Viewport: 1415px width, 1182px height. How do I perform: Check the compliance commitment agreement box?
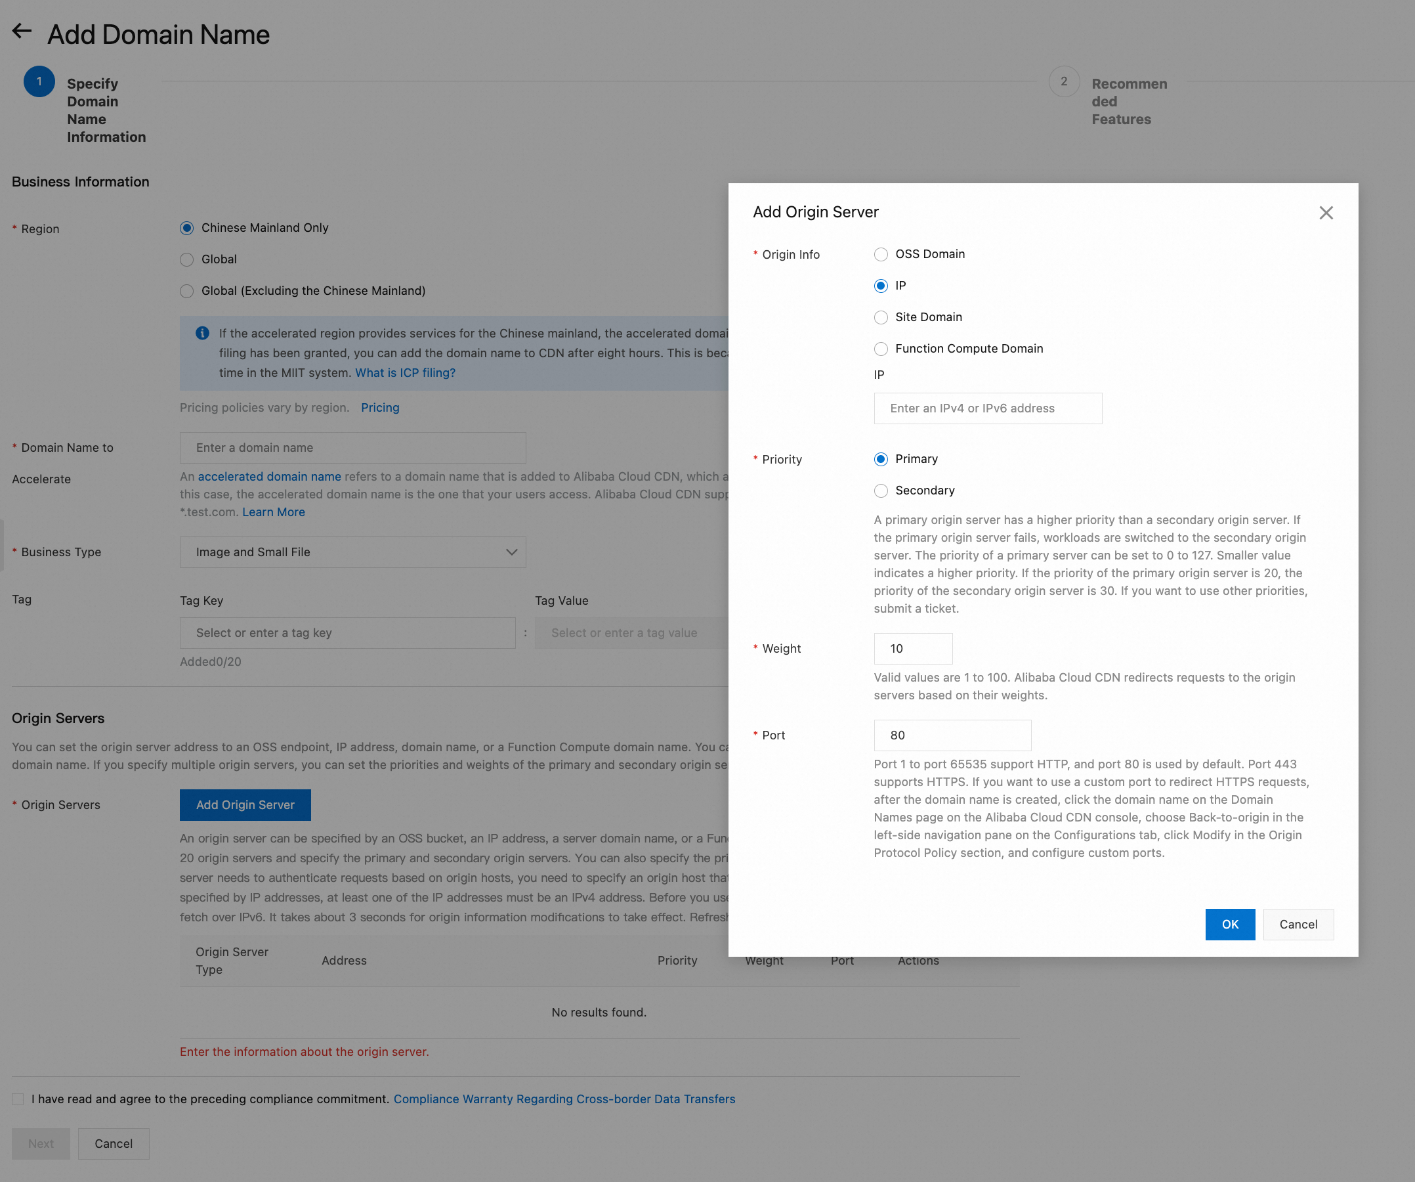point(18,1100)
